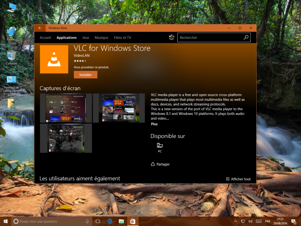Show hidden icons with the tray arrow
The height and width of the screenshot is (226, 301).
tap(235, 221)
